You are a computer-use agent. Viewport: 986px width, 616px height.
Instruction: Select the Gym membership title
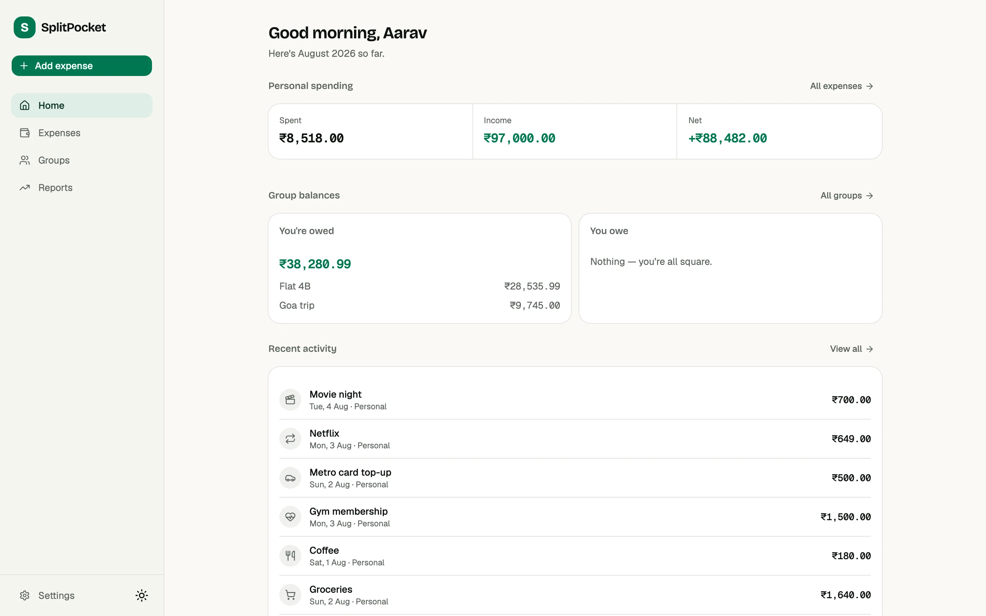(x=349, y=511)
